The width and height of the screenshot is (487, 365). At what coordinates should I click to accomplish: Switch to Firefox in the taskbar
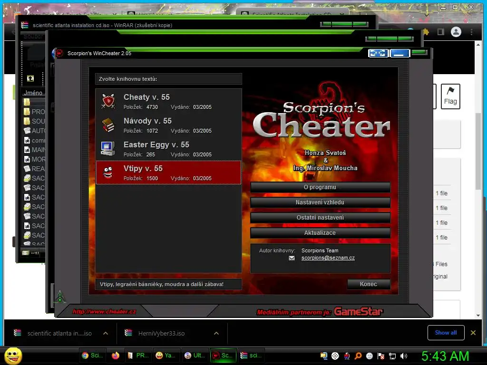(x=116, y=355)
